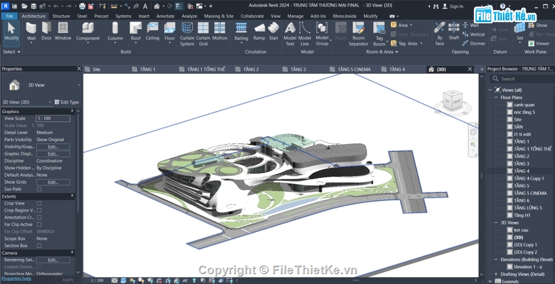
Task: Expand Drafting Views (Detail) node
Action: coord(496,274)
